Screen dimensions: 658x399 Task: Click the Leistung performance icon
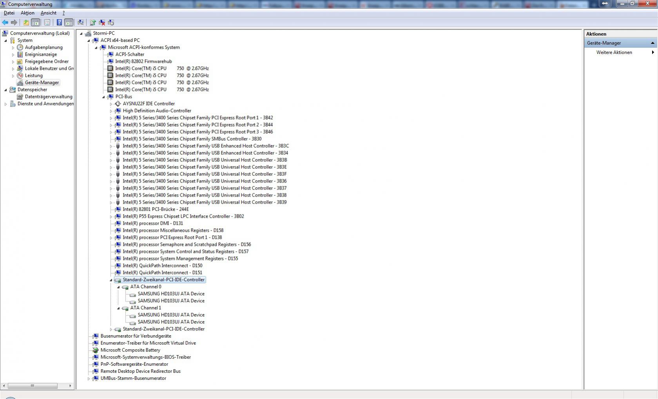coord(20,76)
